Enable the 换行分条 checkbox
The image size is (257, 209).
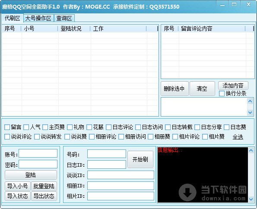[x=222, y=94]
